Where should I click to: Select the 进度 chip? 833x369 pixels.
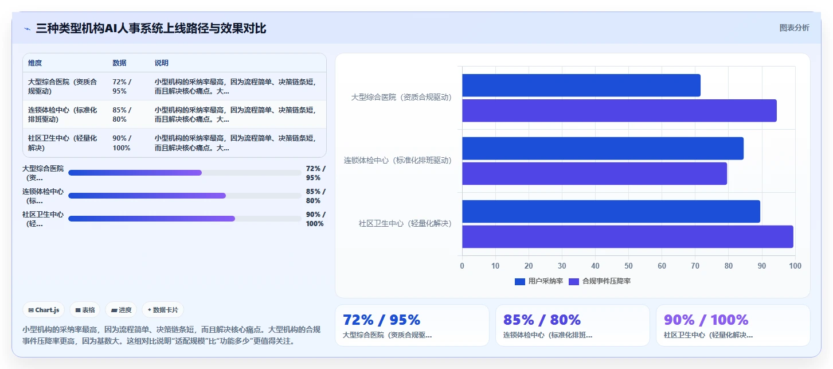coord(121,310)
